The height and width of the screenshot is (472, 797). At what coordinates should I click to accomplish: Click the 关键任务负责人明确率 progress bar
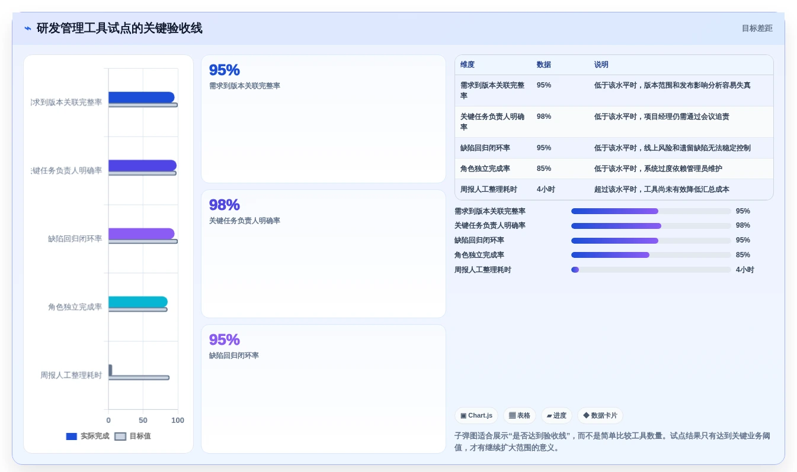point(651,226)
